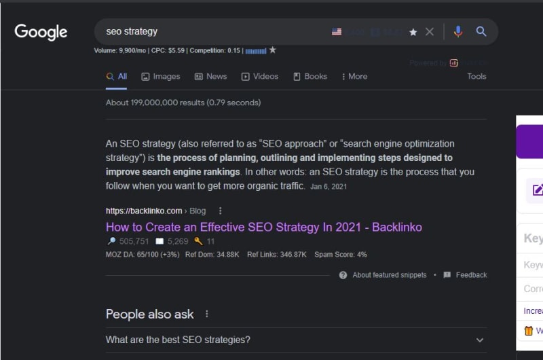
Task: Open the Tools option
Action: pyautogui.click(x=476, y=76)
